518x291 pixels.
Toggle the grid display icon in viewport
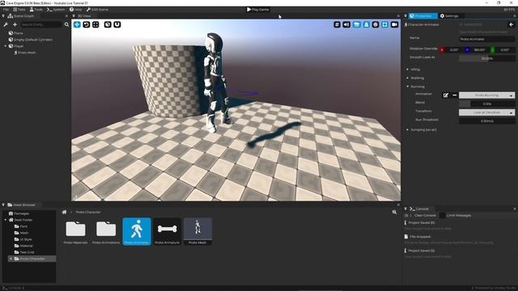(x=337, y=24)
